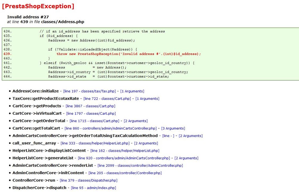Open line 1715 classes/Cart.php link

click(x=94, y=121)
